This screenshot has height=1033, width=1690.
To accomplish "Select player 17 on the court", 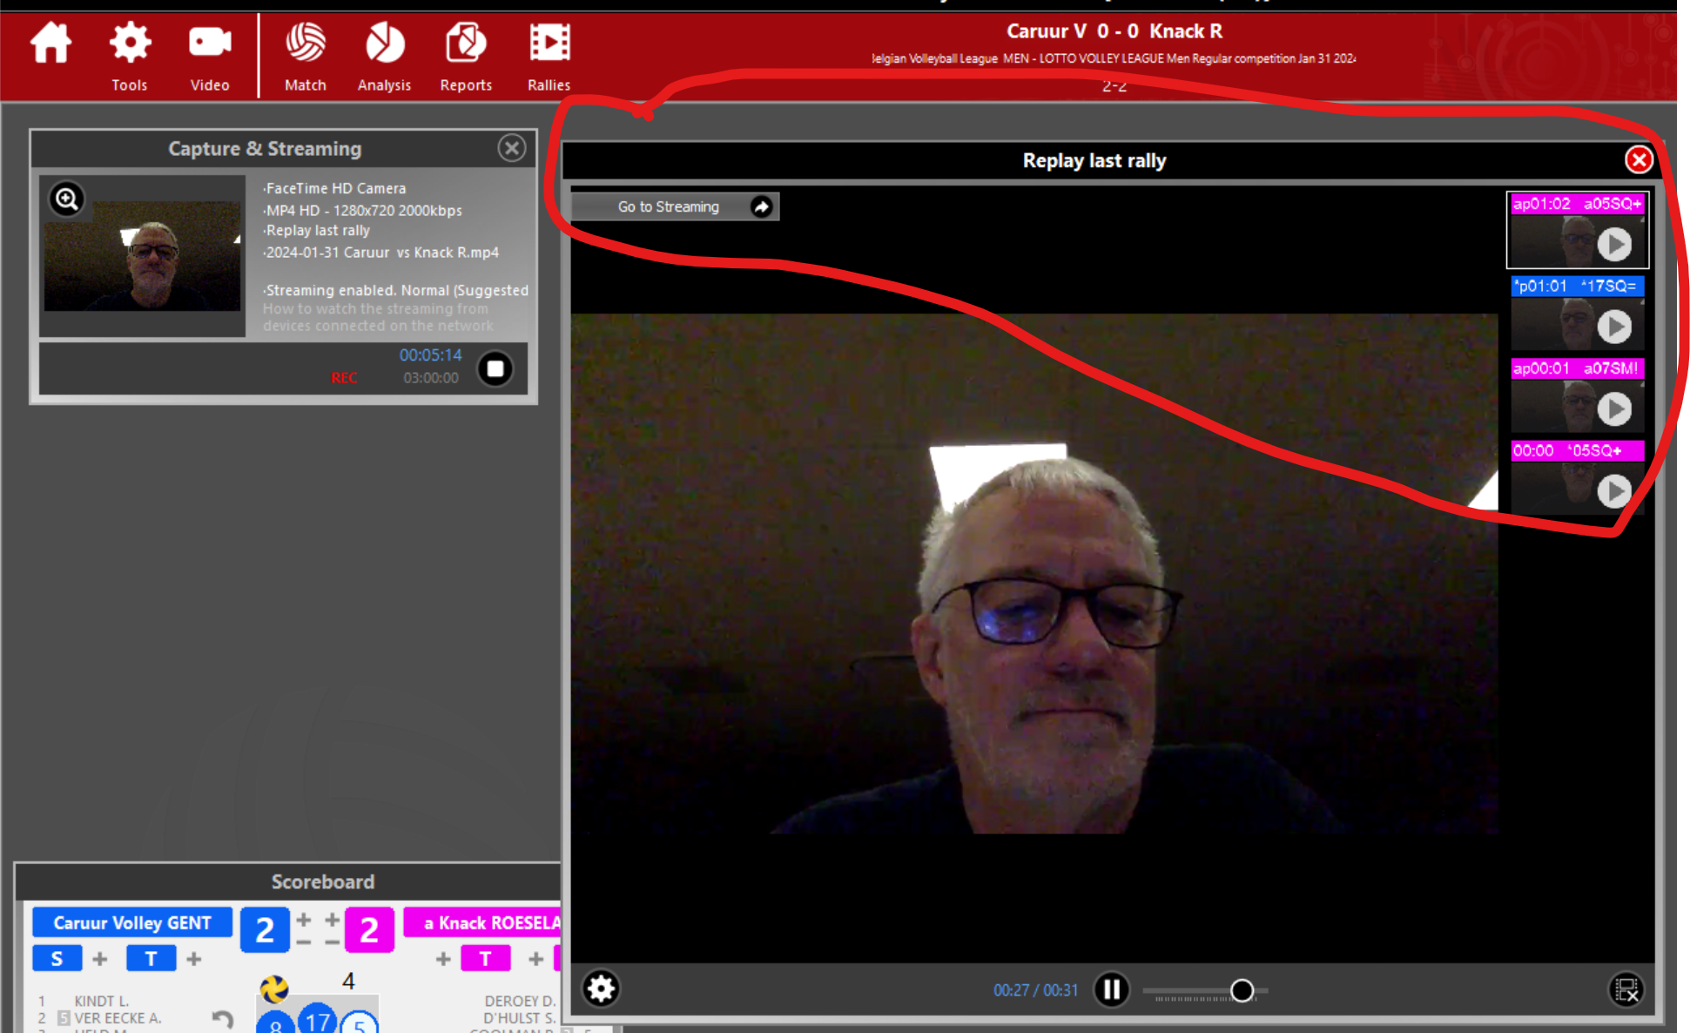I will (317, 1021).
